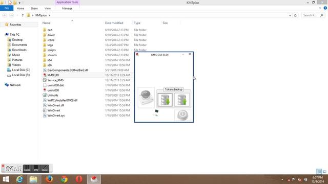Refresh the KMSpico folder view
This screenshot has height=184, width=328.
pyautogui.click(x=295, y=15)
